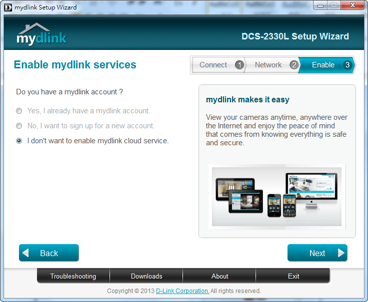Switch to the Enable step tab
368x302 pixels.
click(x=323, y=65)
